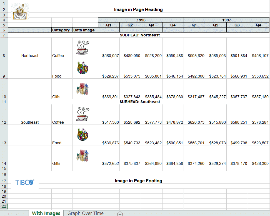The width and height of the screenshot is (270, 216).
Task: Select the TIBCO logo in page footing
Action: (25, 182)
